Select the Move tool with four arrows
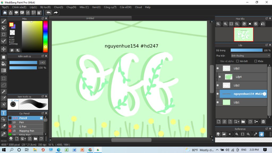272x153 pixels. pyautogui.click(x=4, y=49)
